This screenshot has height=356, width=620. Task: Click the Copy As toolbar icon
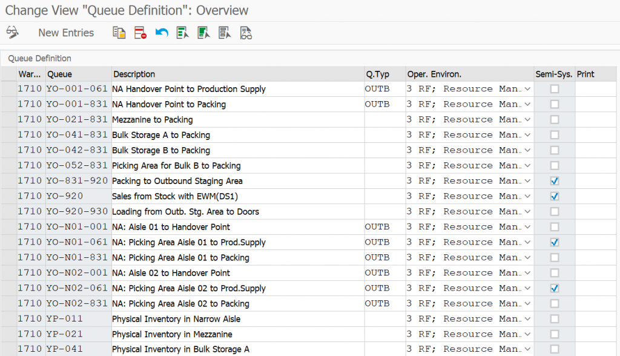coord(119,33)
